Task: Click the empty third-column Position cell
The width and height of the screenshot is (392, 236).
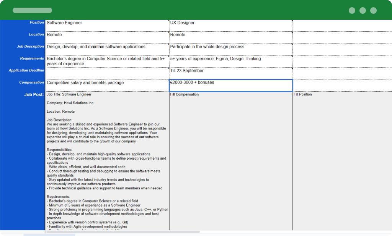Action: click(342, 26)
